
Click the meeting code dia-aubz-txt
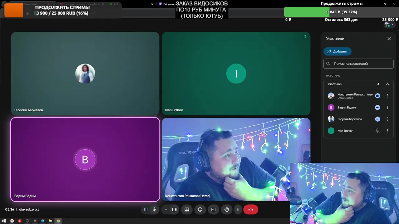click(x=29, y=209)
